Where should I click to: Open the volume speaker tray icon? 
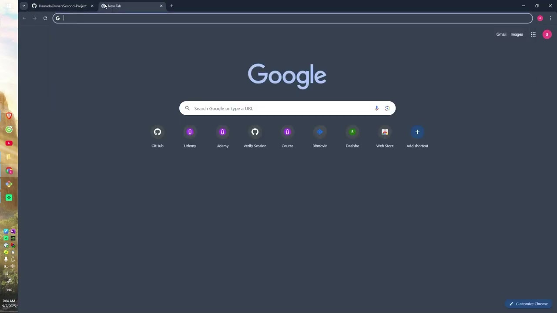tap(13, 266)
